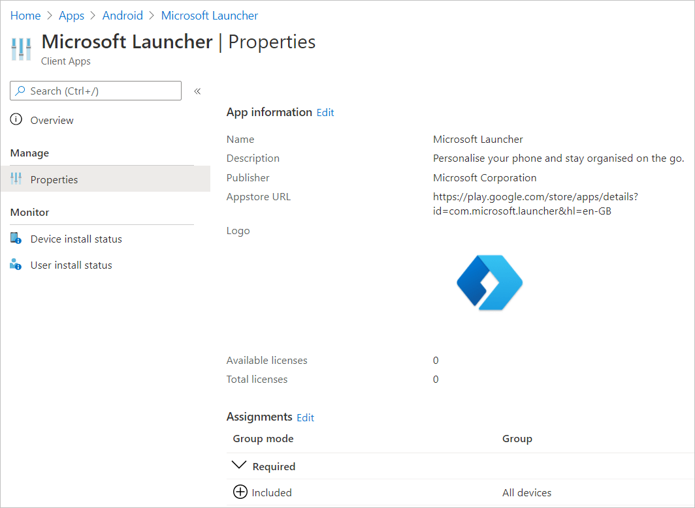Image resolution: width=695 pixels, height=508 pixels.
Task: Collapse the Required assignments chevron
Action: tap(239, 465)
